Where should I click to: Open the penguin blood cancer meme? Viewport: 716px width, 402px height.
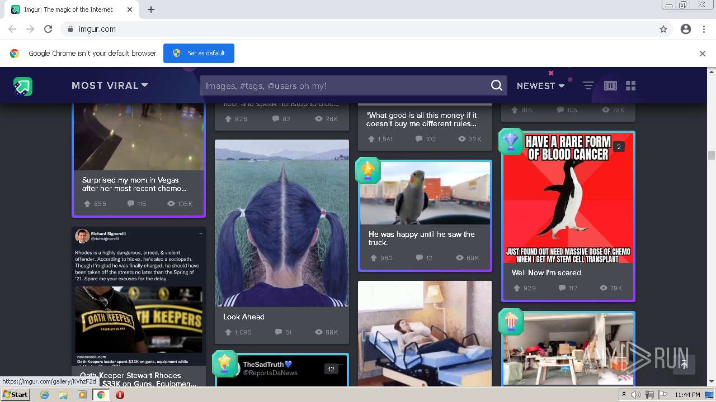point(568,198)
